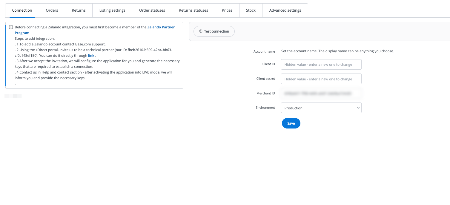
Task: Open the Stock tab
Action: point(251,10)
